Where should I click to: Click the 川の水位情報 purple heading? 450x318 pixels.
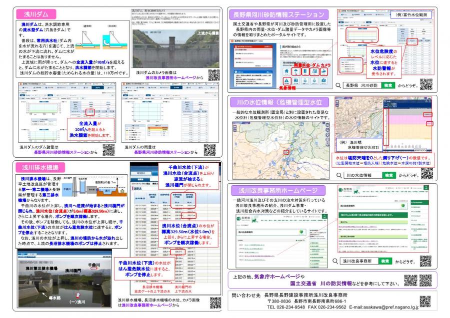(279, 102)
